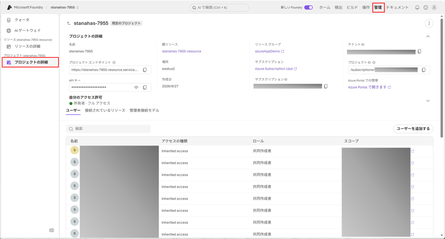The width and height of the screenshot is (445, 239).
Task: Go to the ホーム menu item
Action: (325, 7)
